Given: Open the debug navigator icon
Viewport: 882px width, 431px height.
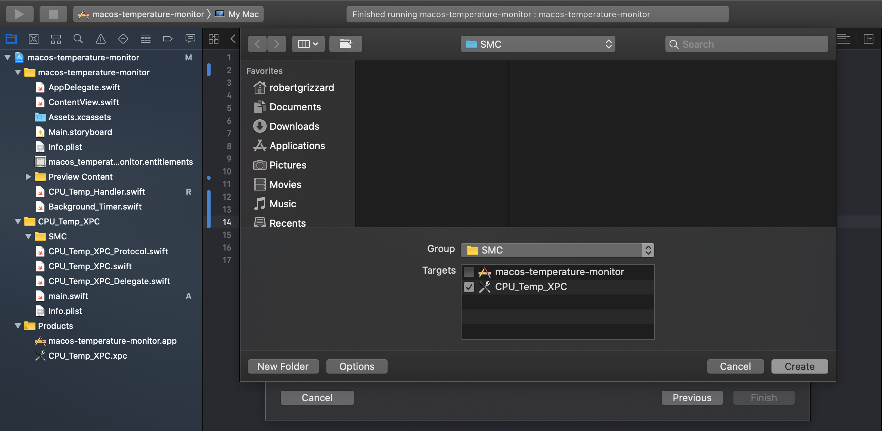Looking at the screenshot, I should (146, 38).
